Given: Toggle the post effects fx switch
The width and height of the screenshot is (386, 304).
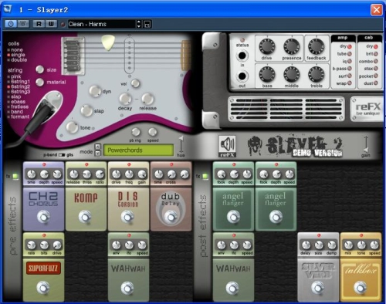Looking at the screenshot, I should [x=205, y=177].
